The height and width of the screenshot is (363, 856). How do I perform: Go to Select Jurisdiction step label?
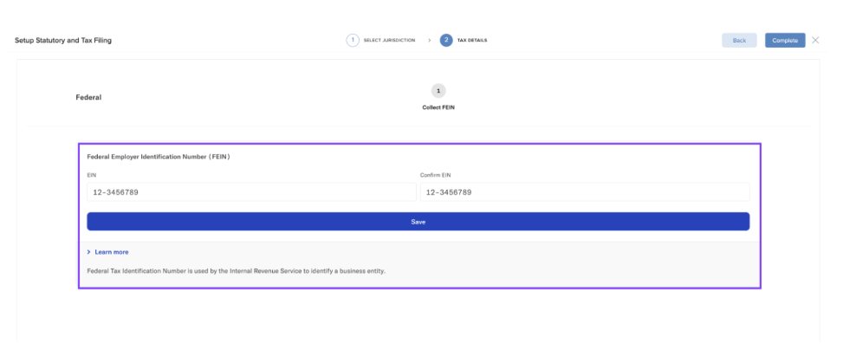tap(389, 41)
